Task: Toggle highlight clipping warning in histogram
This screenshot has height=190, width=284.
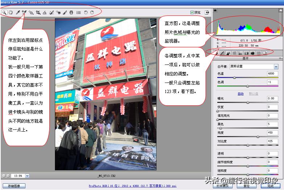Action: click(x=281, y=10)
